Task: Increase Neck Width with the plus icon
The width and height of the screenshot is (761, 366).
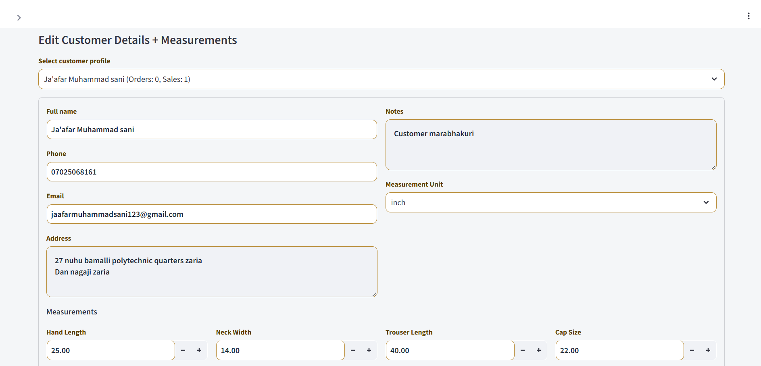Action: point(369,350)
